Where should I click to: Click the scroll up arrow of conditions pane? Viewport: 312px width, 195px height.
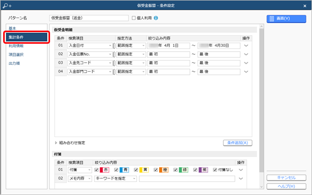click(x=261, y=26)
